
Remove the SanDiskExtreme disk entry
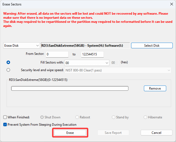[155, 89]
